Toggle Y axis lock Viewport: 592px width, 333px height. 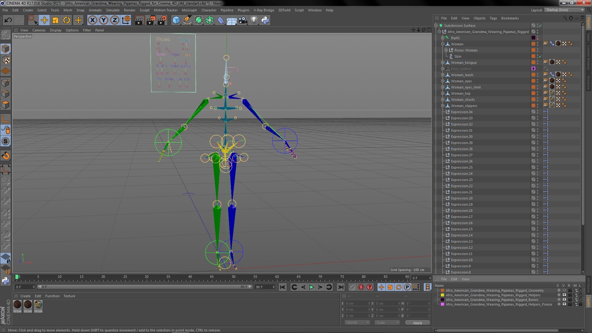pos(104,20)
